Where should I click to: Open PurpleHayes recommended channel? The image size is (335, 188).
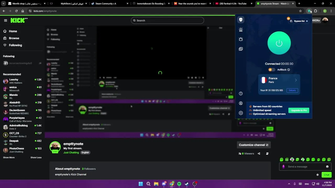[x=22, y=119]
